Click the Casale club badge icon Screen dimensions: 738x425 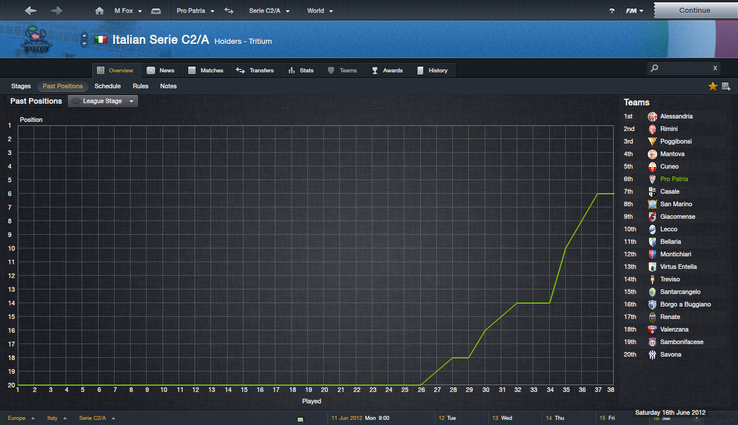click(x=652, y=191)
